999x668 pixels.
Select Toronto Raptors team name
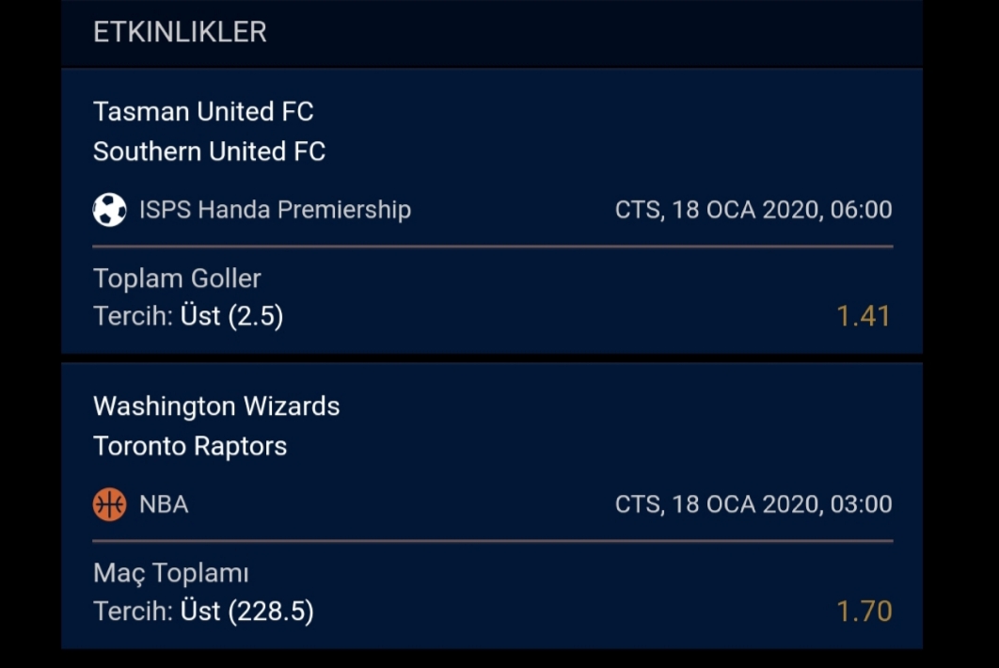(x=190, y=446)
